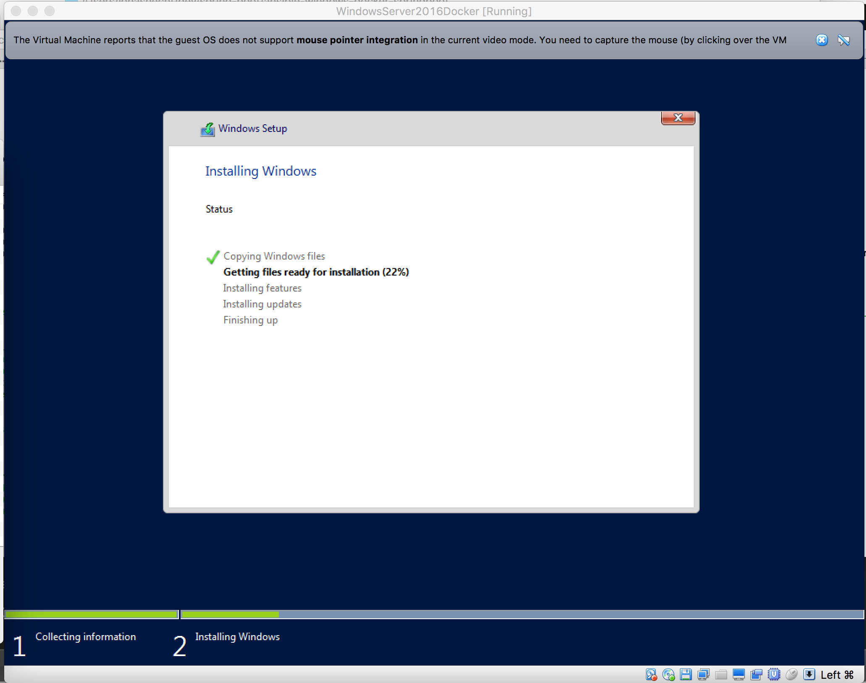Close the Windows Setup dialog

[678, 118]
